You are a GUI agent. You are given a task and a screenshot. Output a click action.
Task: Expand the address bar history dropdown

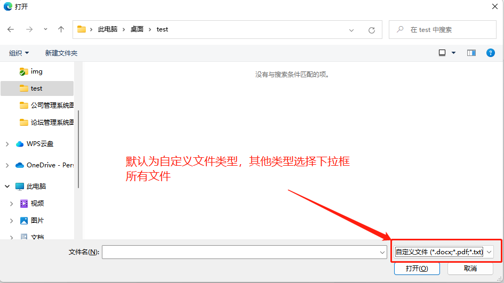pos(351,30)
